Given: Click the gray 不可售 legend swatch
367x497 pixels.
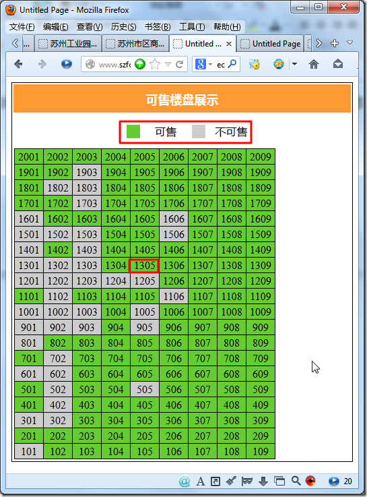Looking at the screenshot, I should 199,131.
